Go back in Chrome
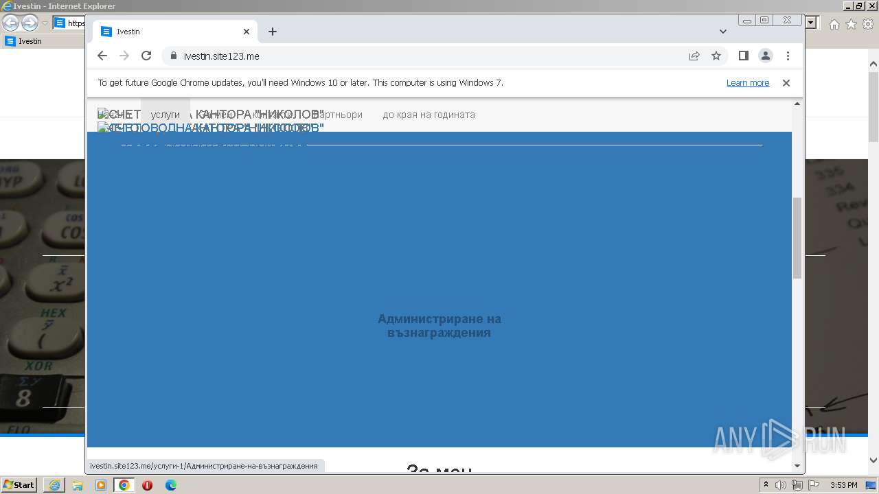 [x=102, y=56]
